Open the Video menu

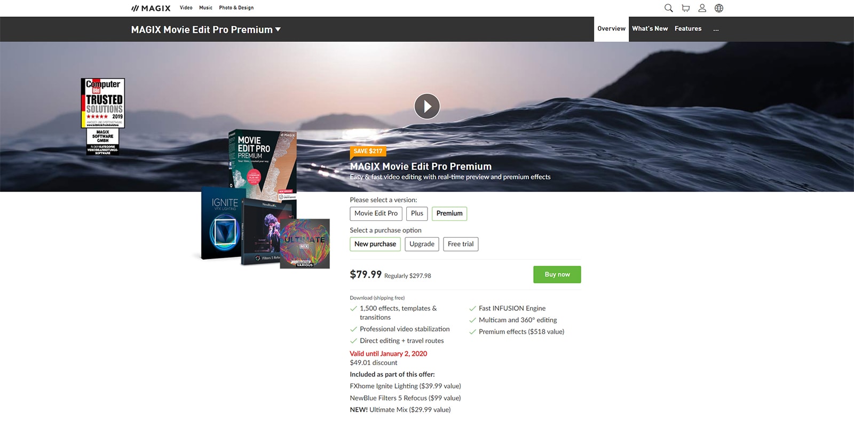click(186, 7)
